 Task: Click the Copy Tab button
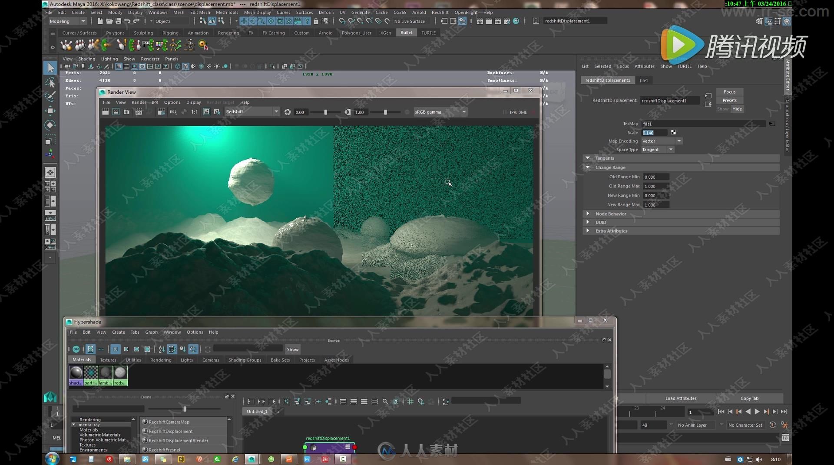749,399
